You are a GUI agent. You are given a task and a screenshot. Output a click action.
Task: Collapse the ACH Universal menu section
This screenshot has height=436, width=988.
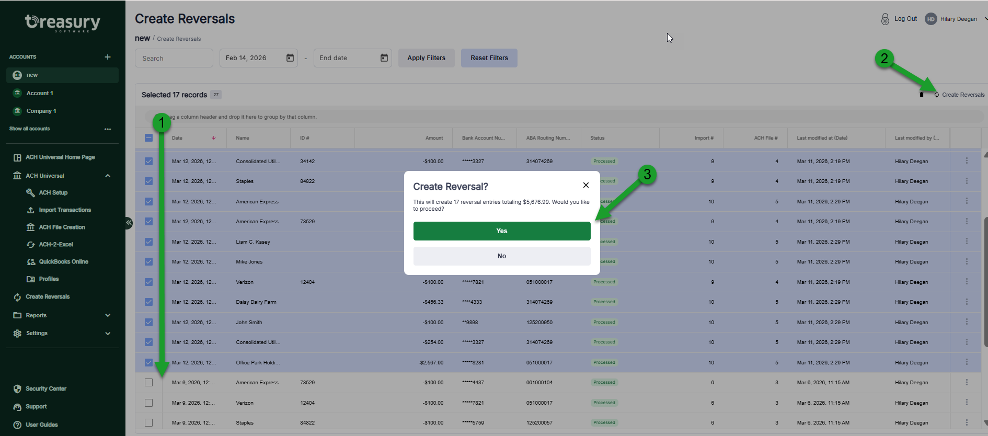tap(108, 176)
